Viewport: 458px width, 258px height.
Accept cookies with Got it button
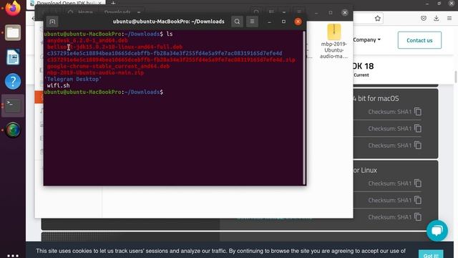coord(431,254)
